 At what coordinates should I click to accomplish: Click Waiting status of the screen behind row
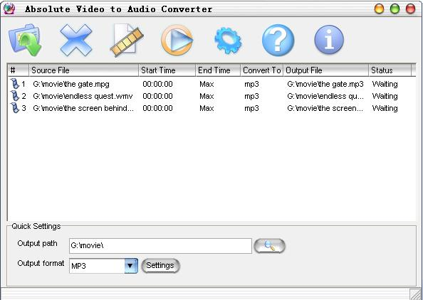(x=385, y=109)
